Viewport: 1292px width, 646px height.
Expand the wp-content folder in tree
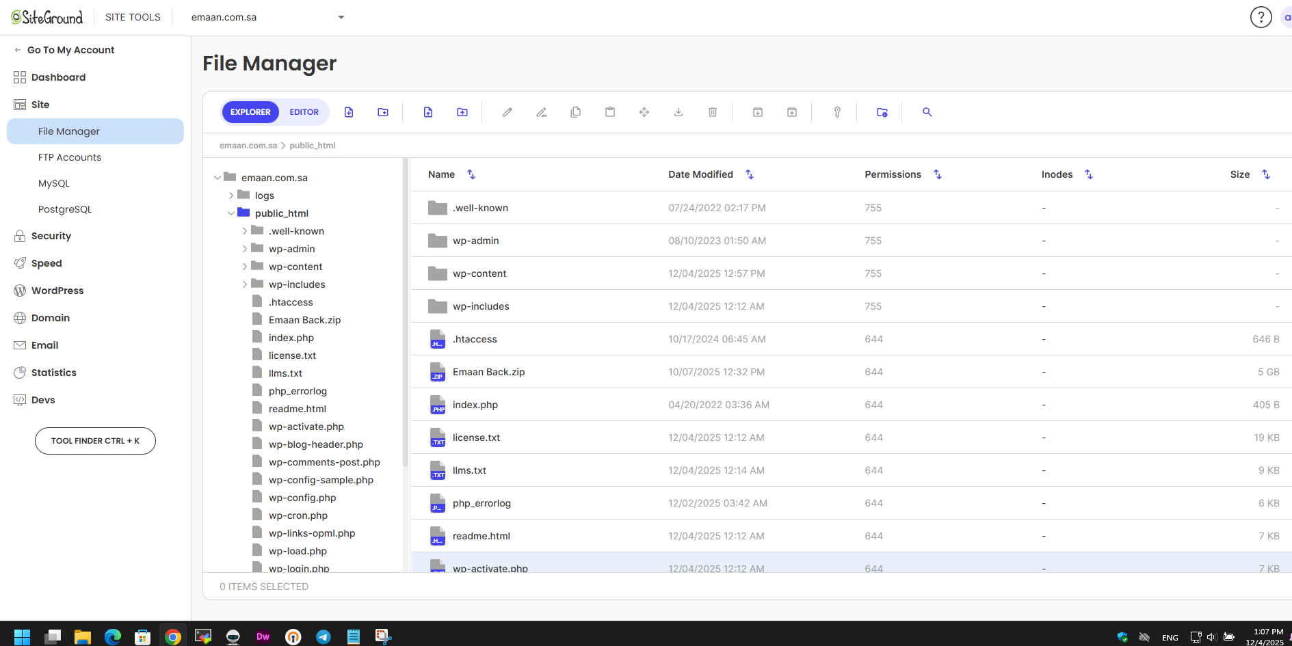pos(245,267)
